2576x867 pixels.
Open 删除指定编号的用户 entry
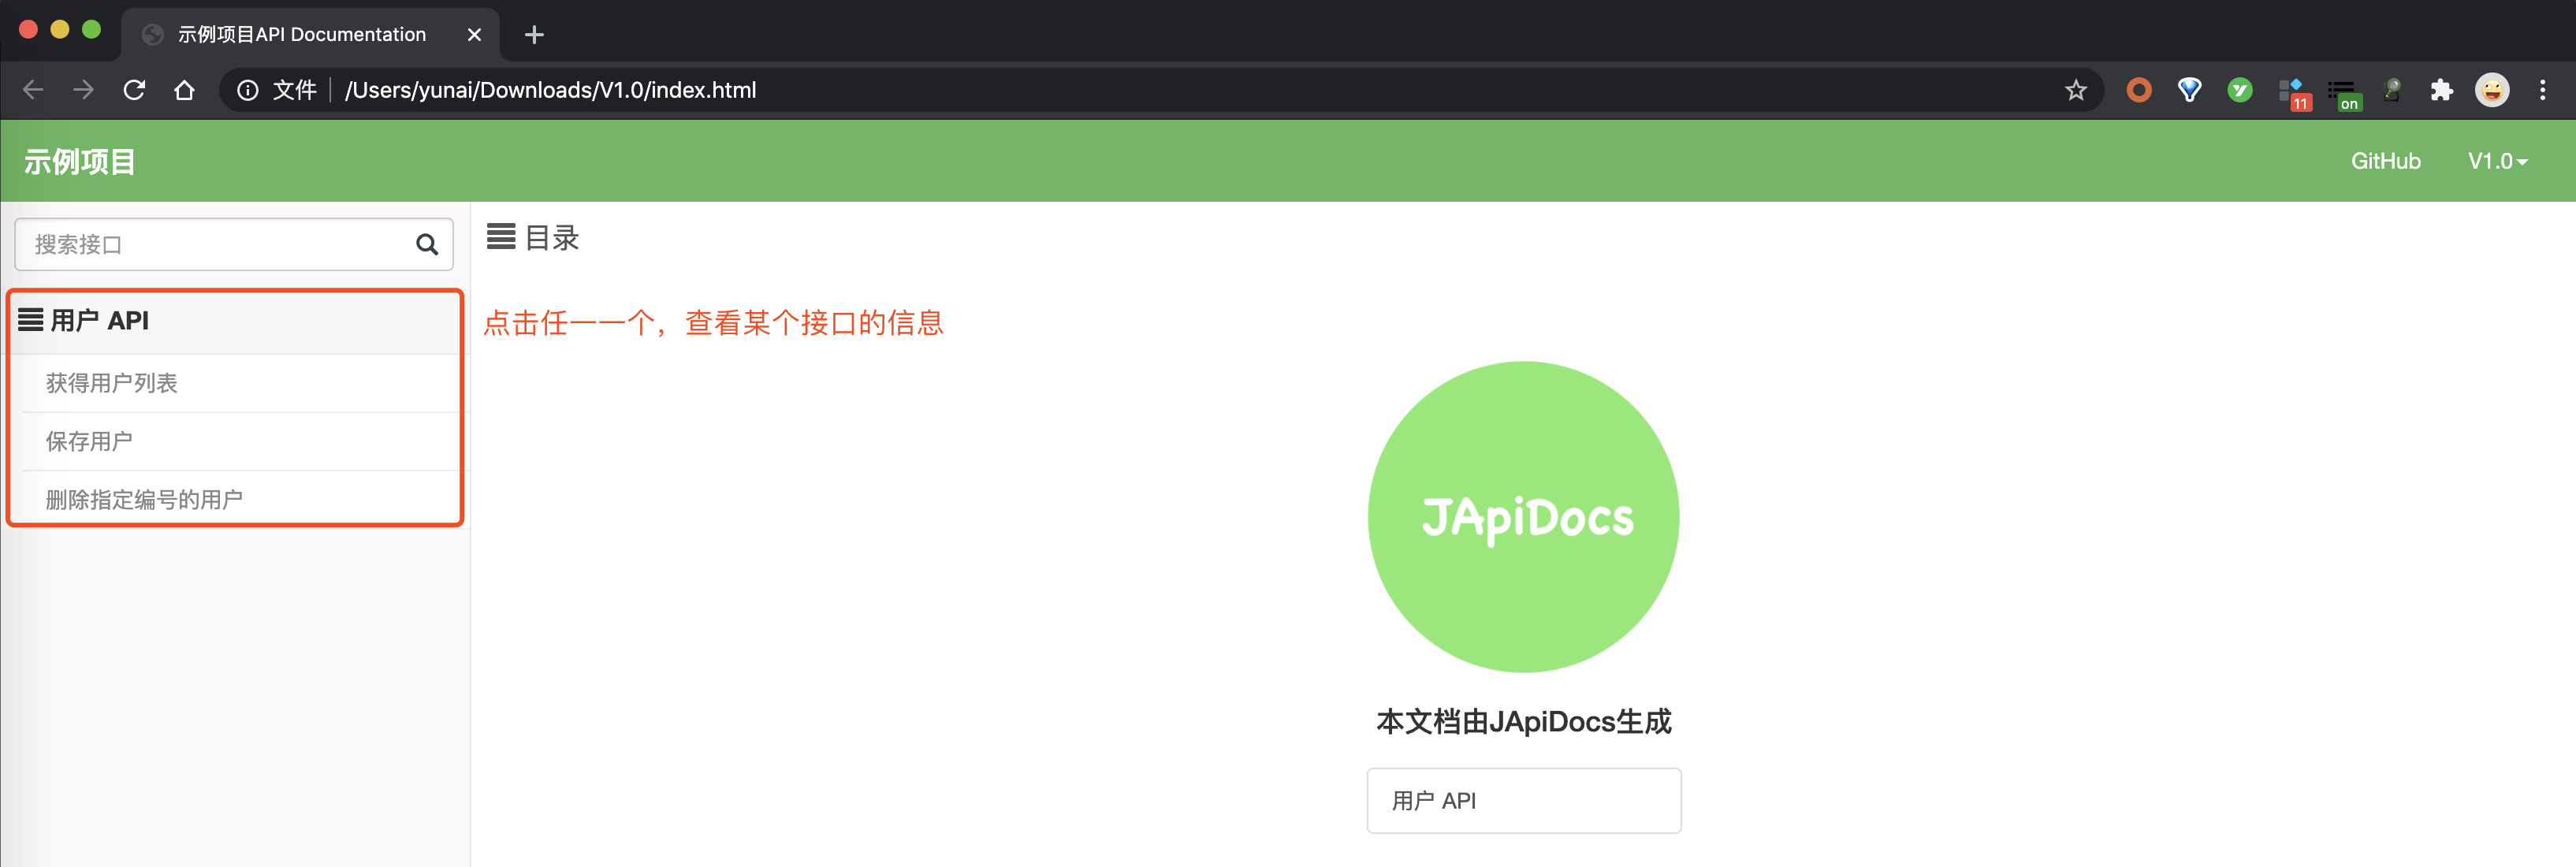144,499
